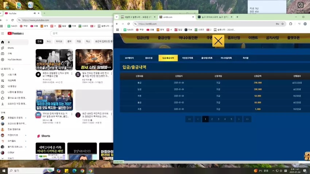Image resolution: width=310 pixels, height=174 pixels.
Task: Go to next page arrow in pagination
Action: (239, 119)
